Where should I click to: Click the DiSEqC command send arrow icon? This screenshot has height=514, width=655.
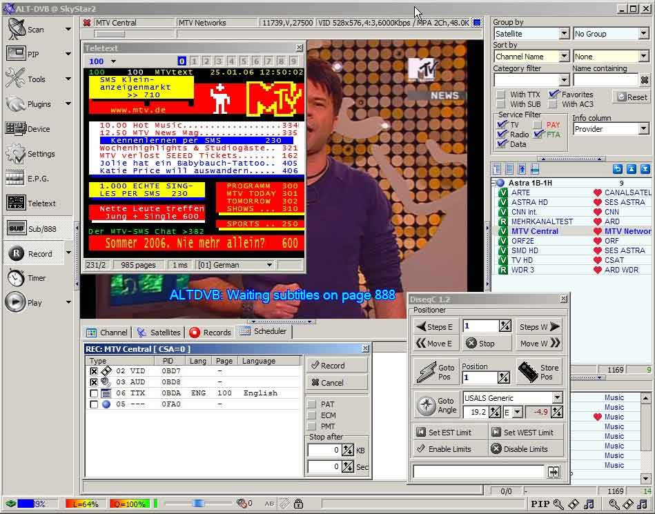[553, 472]
